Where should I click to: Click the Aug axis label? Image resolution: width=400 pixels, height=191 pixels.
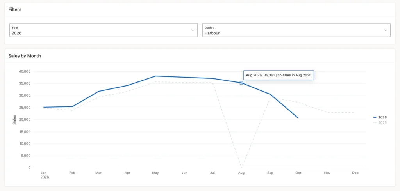coord(241,173)
